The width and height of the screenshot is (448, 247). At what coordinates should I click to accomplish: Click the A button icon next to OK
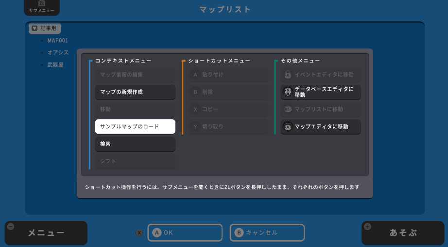click(156, 232)
